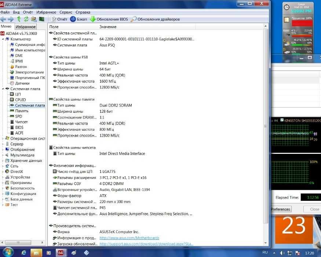The image size is (321, 257).
Task: Open the Отчёт report toolbar button
Action: 59,19
